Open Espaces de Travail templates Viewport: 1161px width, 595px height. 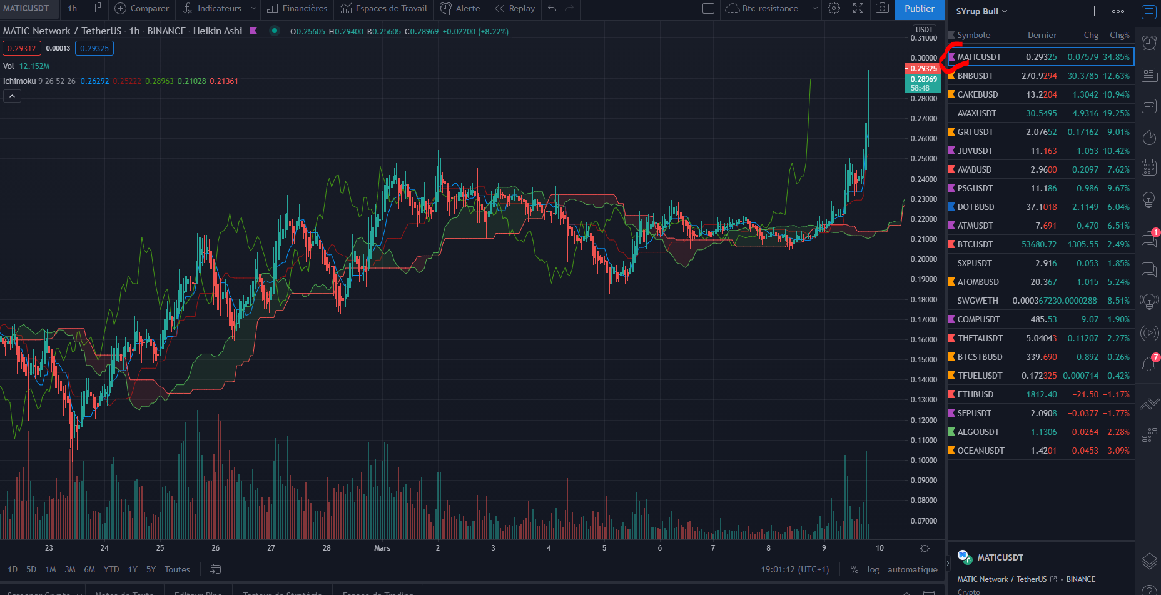384,8
